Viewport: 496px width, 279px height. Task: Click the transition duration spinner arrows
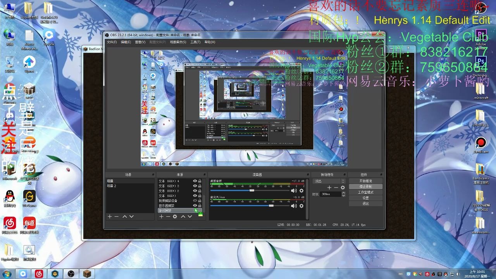tap(343, 194)
